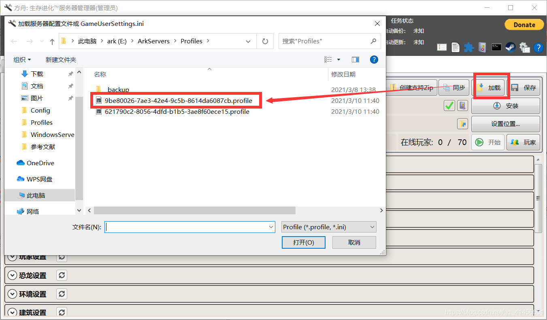Click the small notebook icon beside the green checkmark
This screenshot has width=547, height=320.
pos(463,106)
